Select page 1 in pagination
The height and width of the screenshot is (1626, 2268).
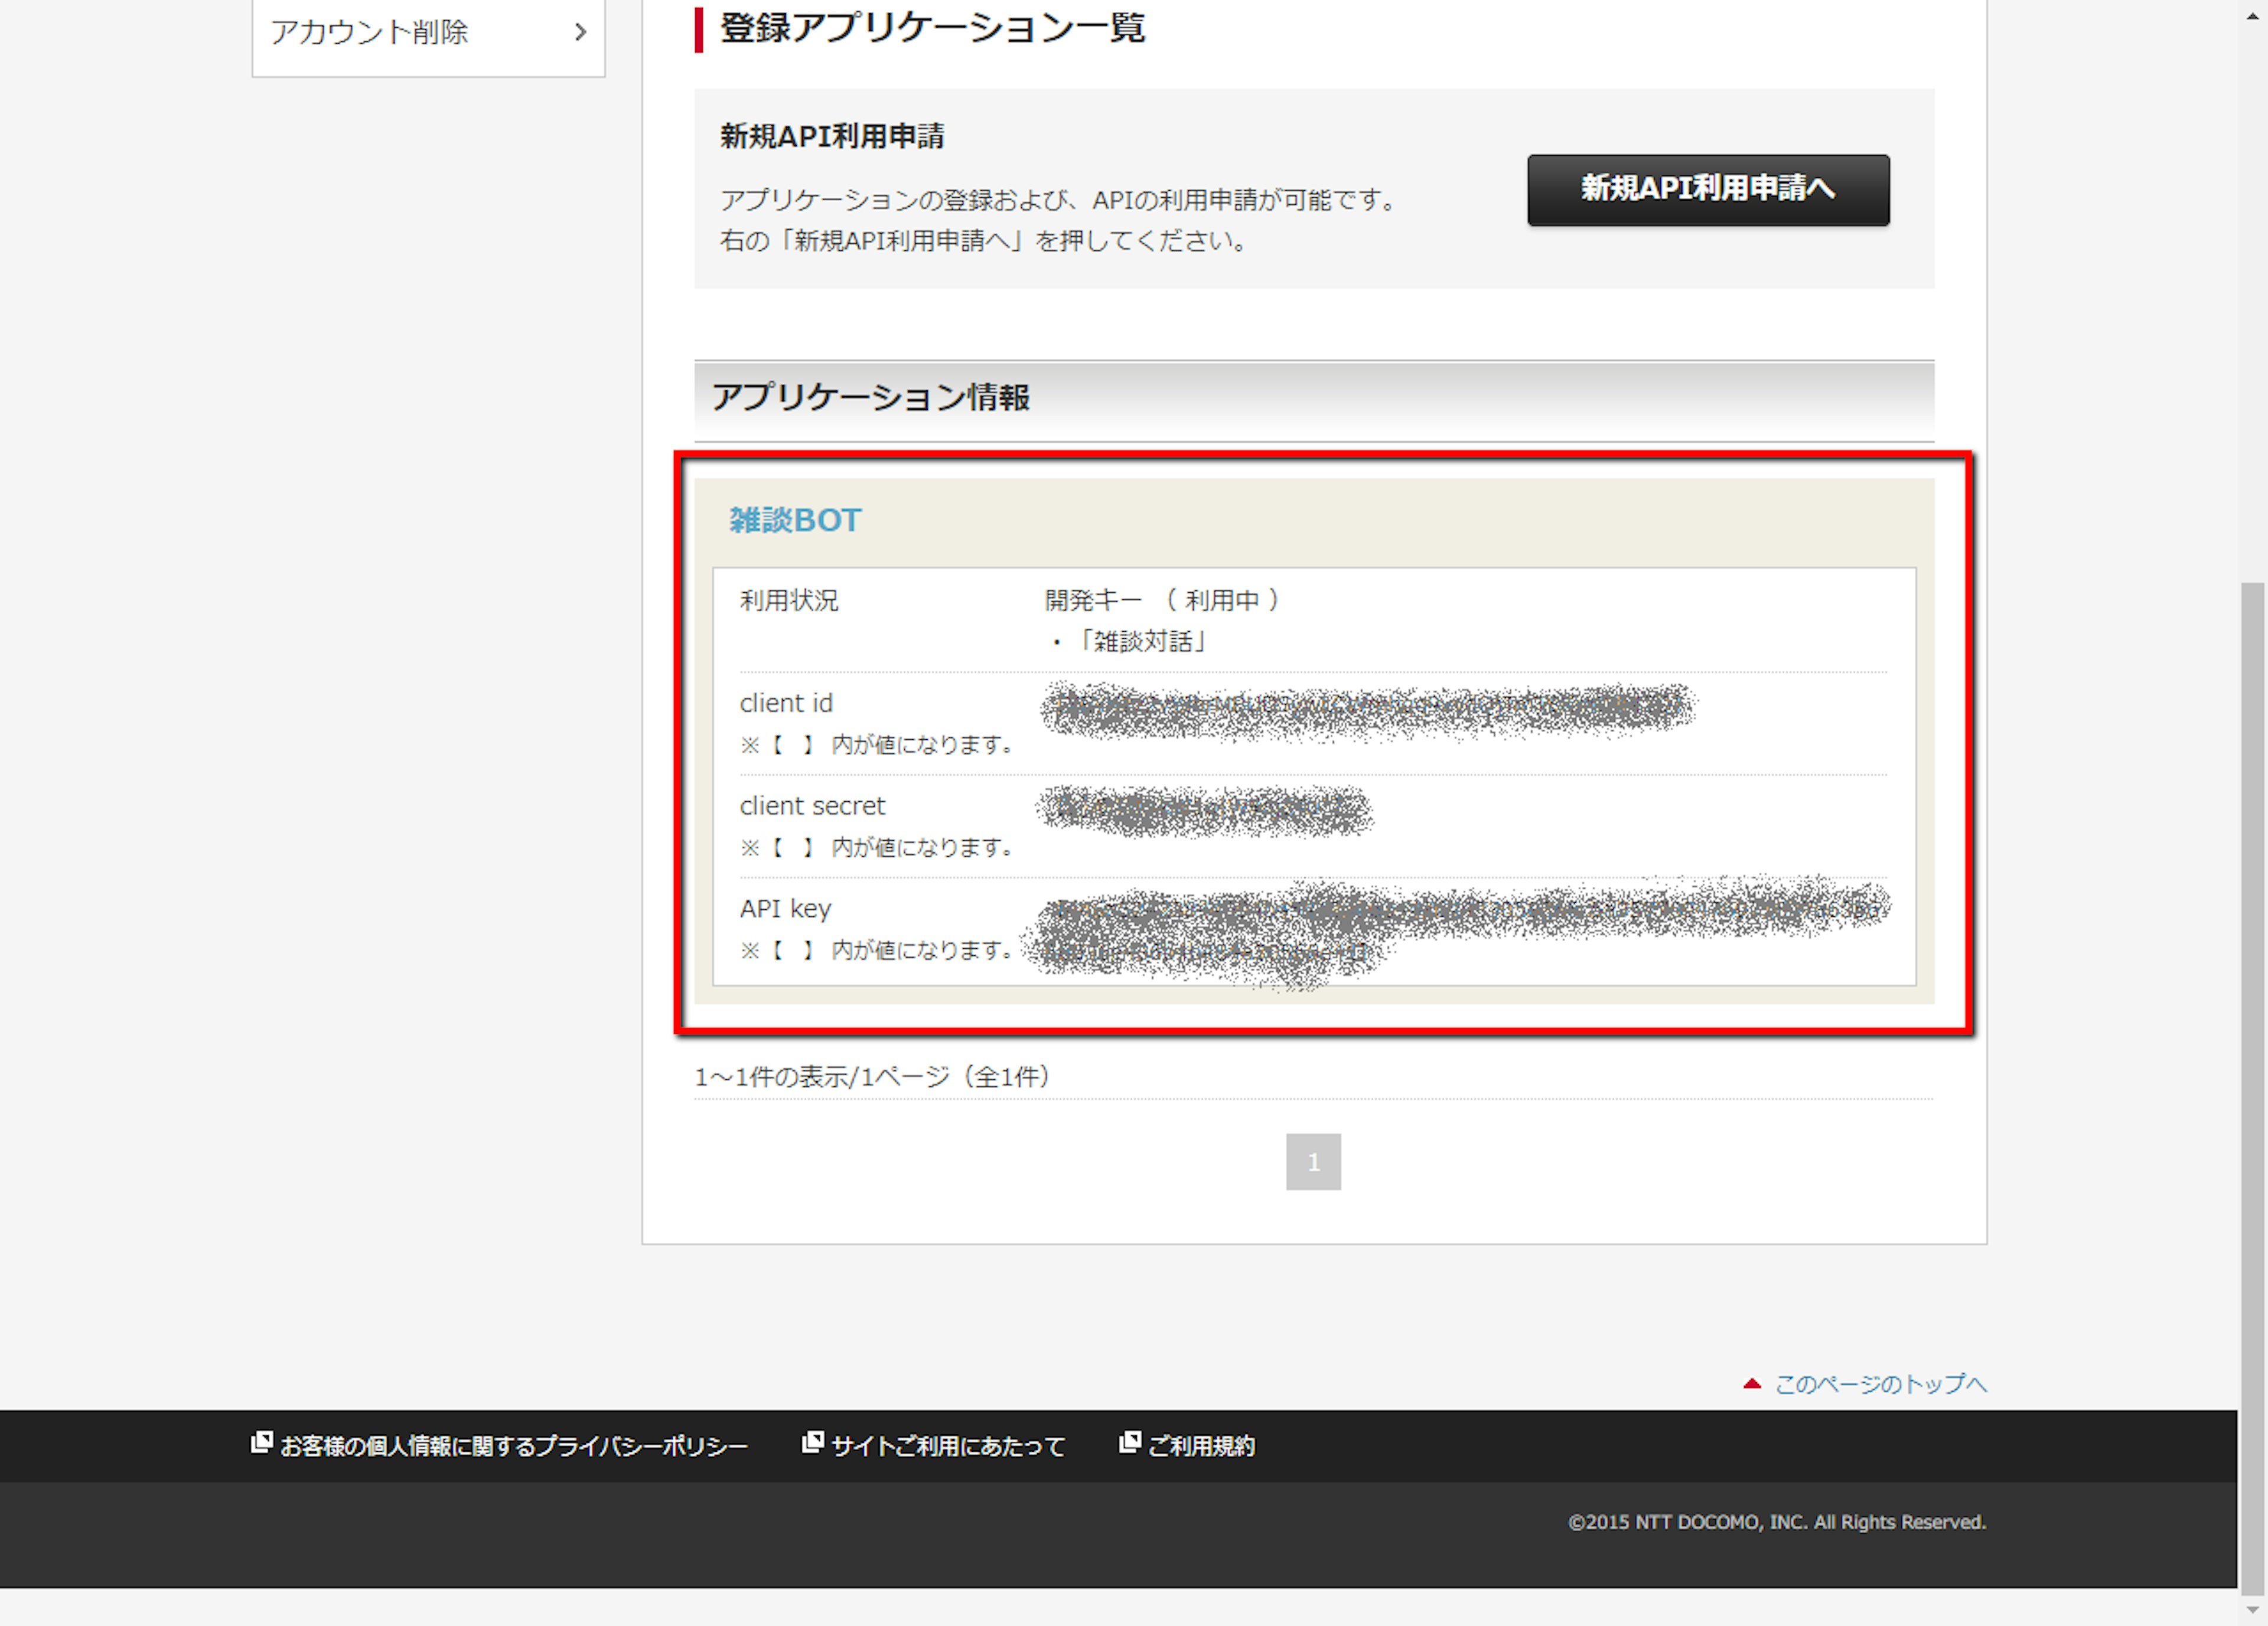1313,1161
